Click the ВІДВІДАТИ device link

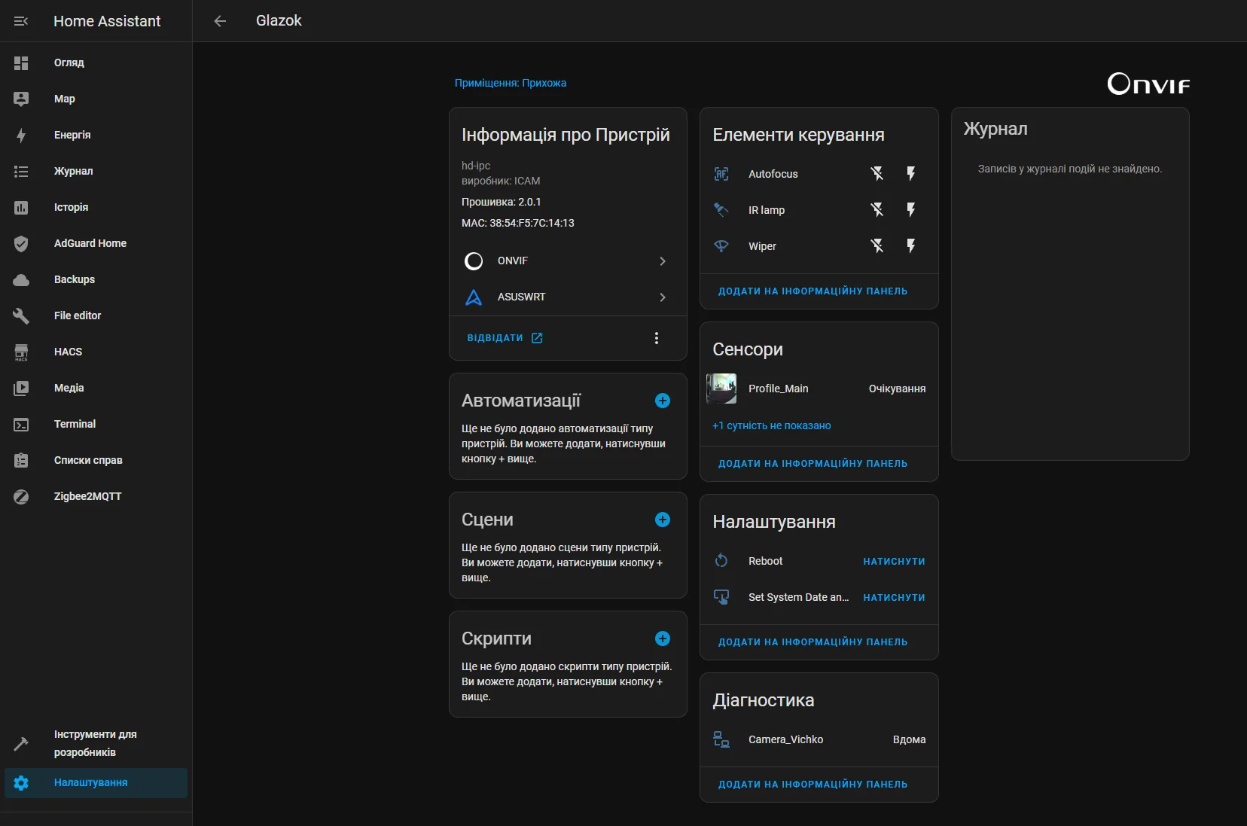505,338
